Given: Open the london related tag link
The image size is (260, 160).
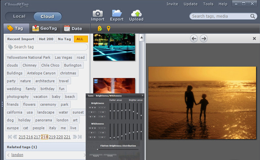Looking at the screenshot, I should pos(17,155).
